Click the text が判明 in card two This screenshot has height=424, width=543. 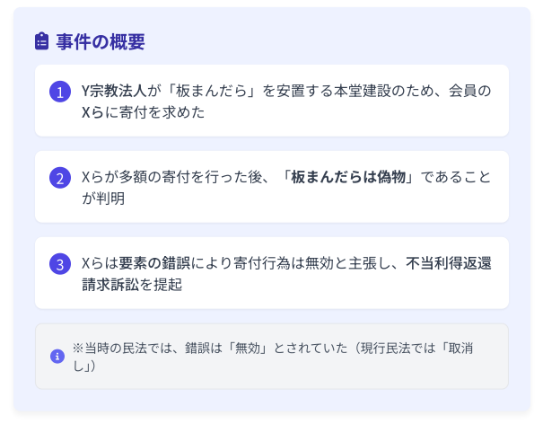click(103, 199)
